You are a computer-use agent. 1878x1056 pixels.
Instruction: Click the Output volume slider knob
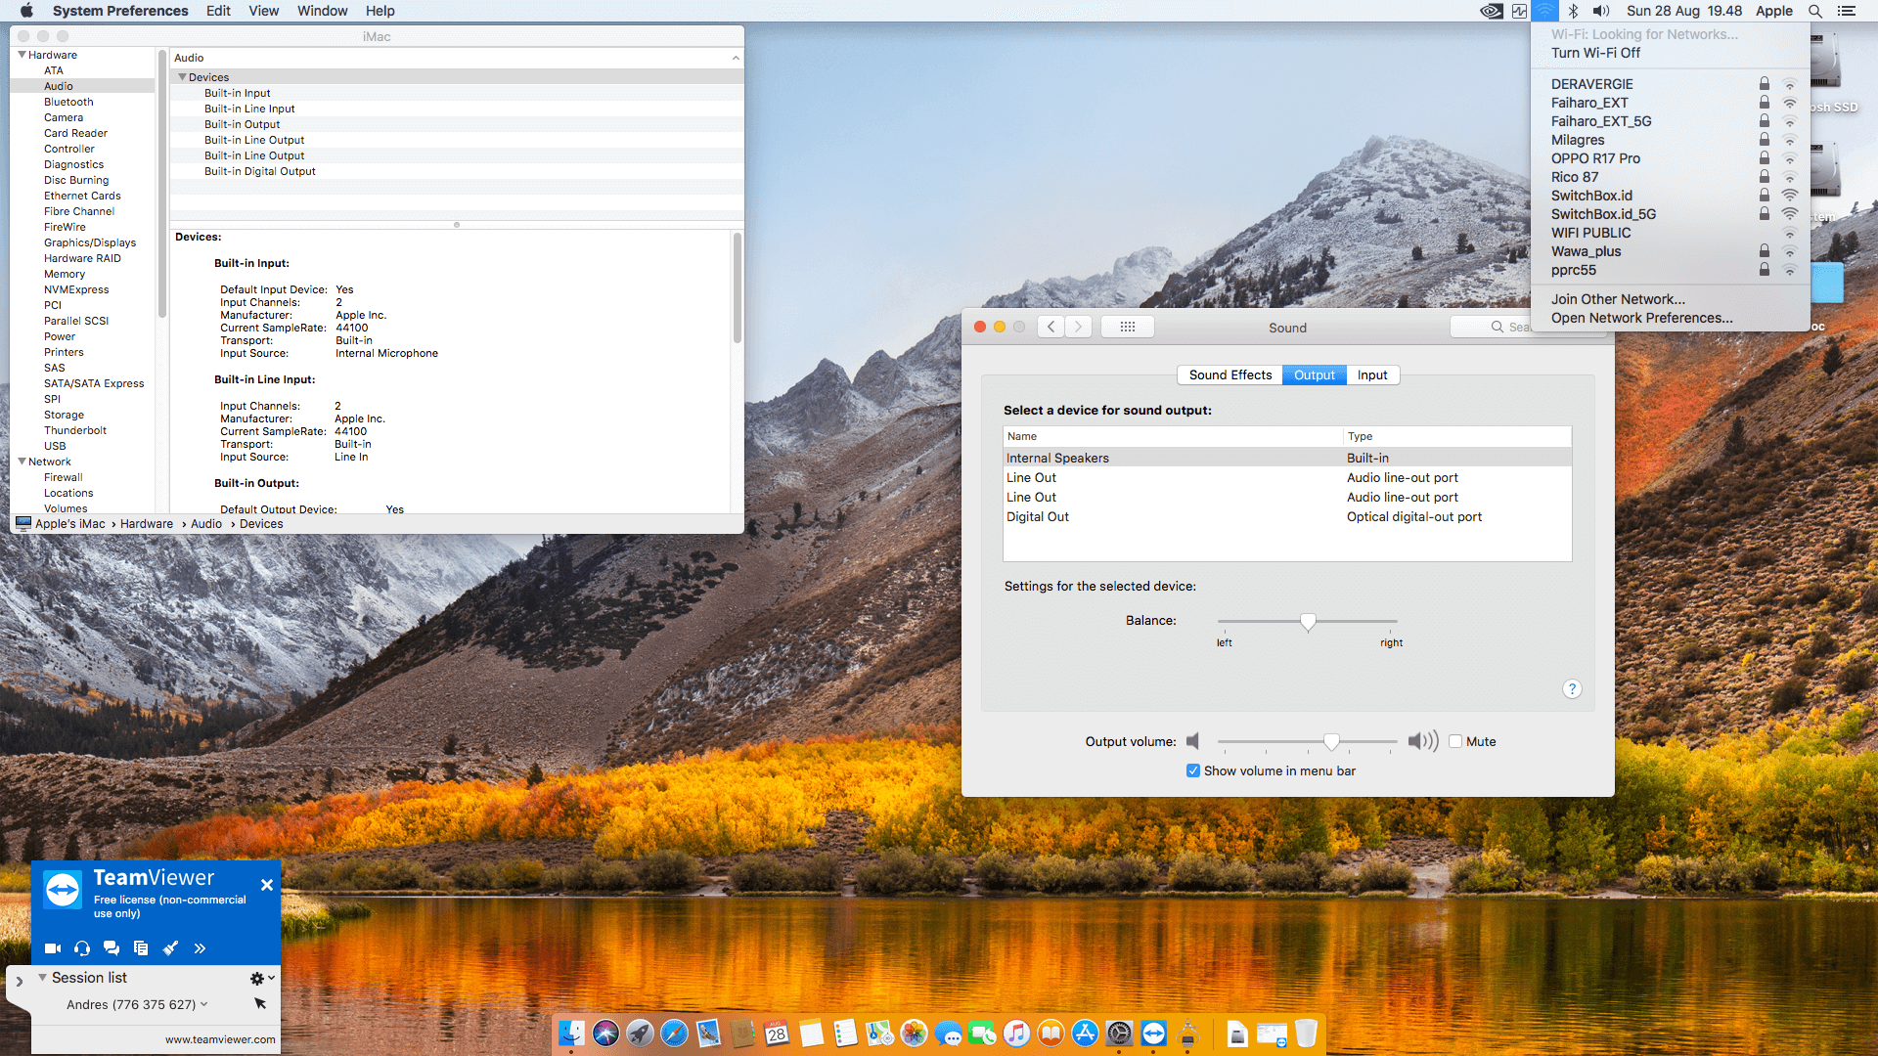click(1331, 742)
